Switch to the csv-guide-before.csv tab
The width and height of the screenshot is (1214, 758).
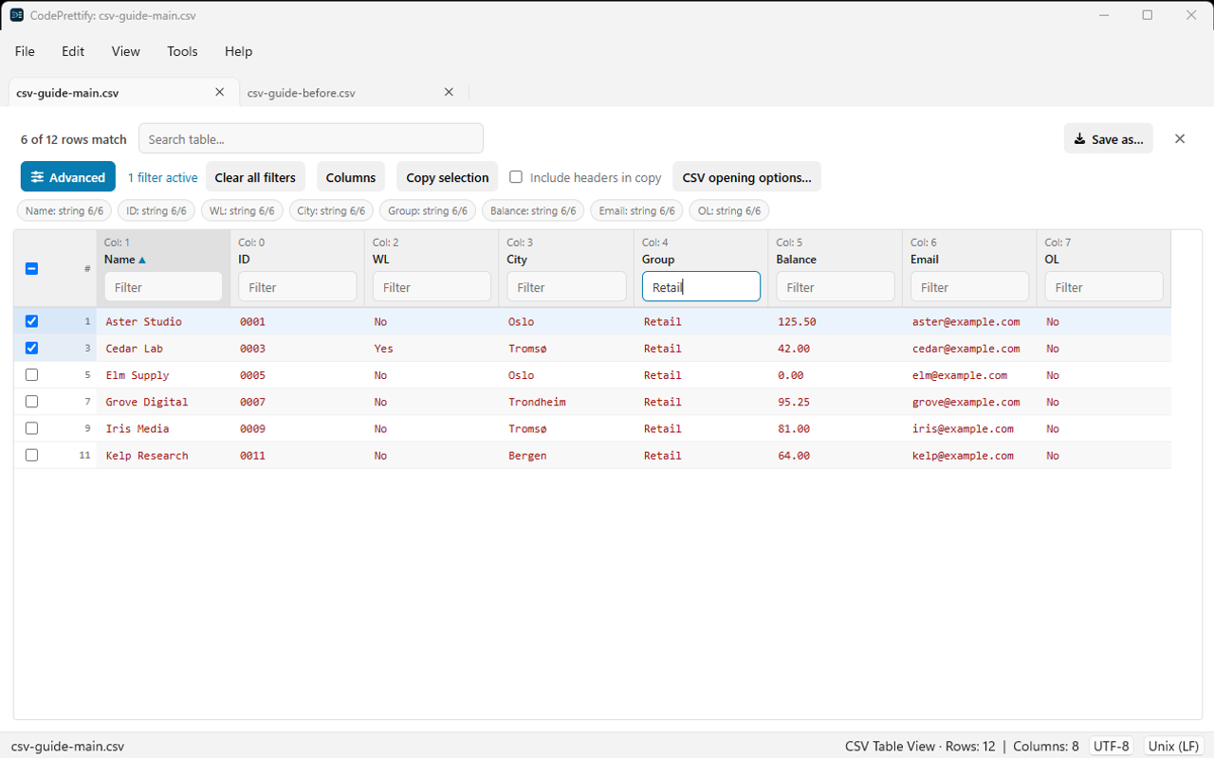pos(302,93)
